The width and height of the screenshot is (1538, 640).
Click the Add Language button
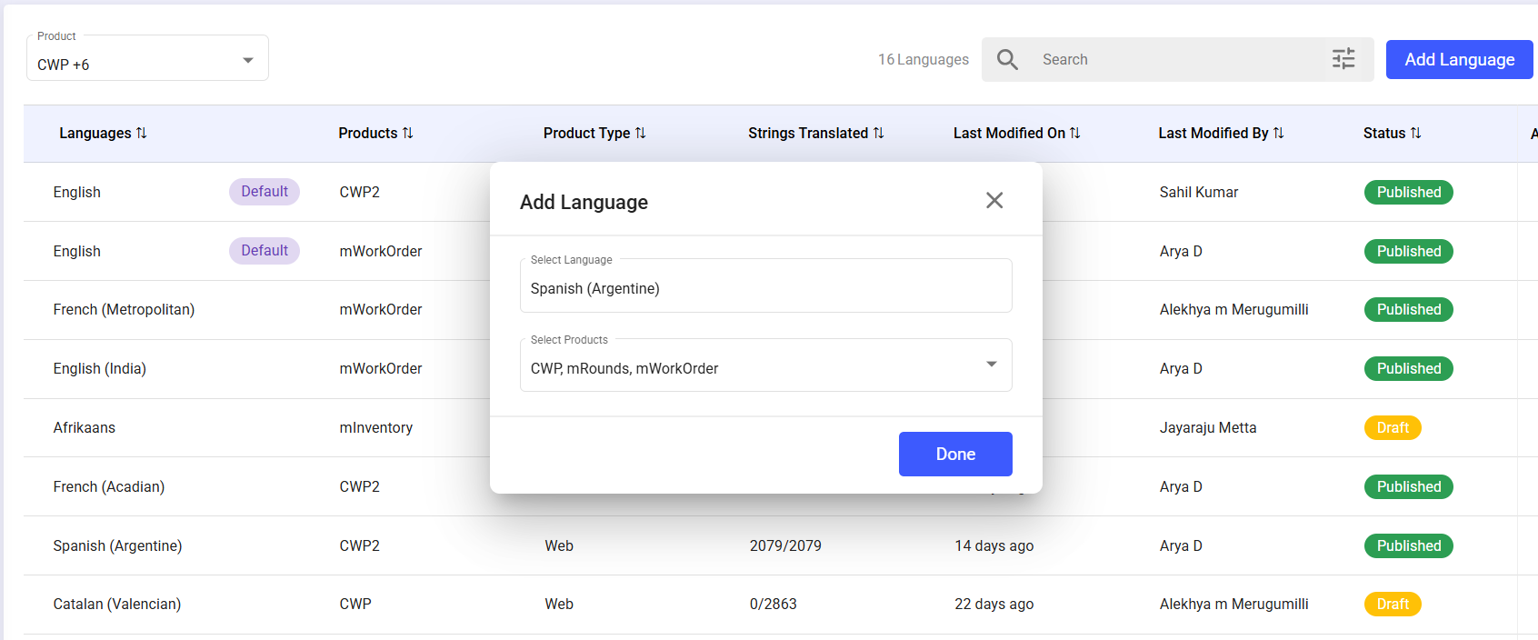point(1459,60)
